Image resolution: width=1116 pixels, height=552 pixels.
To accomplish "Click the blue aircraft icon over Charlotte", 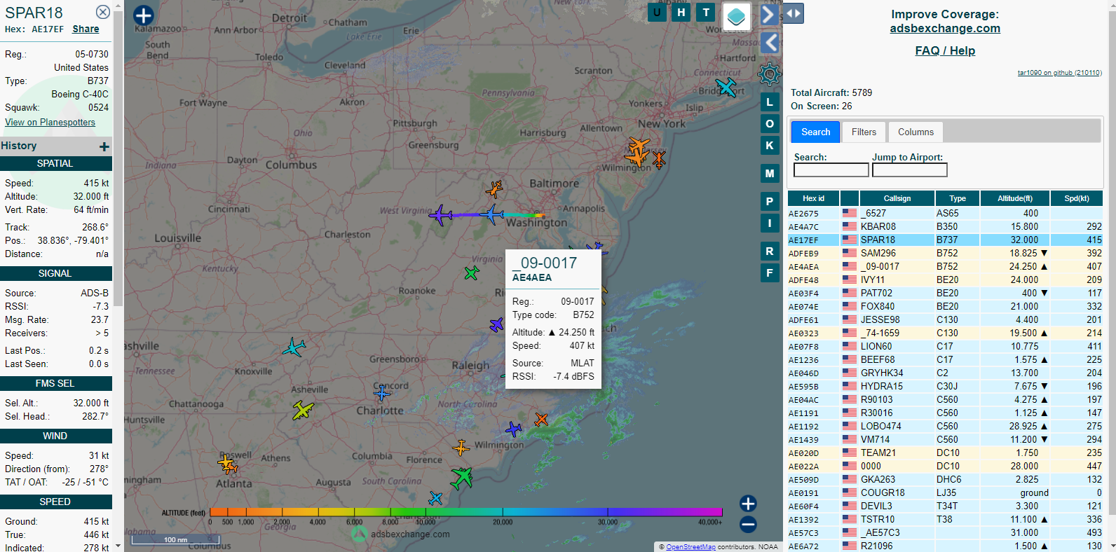I will (382, 393).
